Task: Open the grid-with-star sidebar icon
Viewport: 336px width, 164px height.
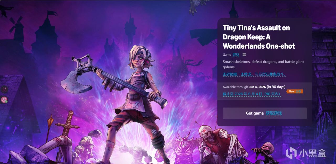Action: tap(4, 89)
